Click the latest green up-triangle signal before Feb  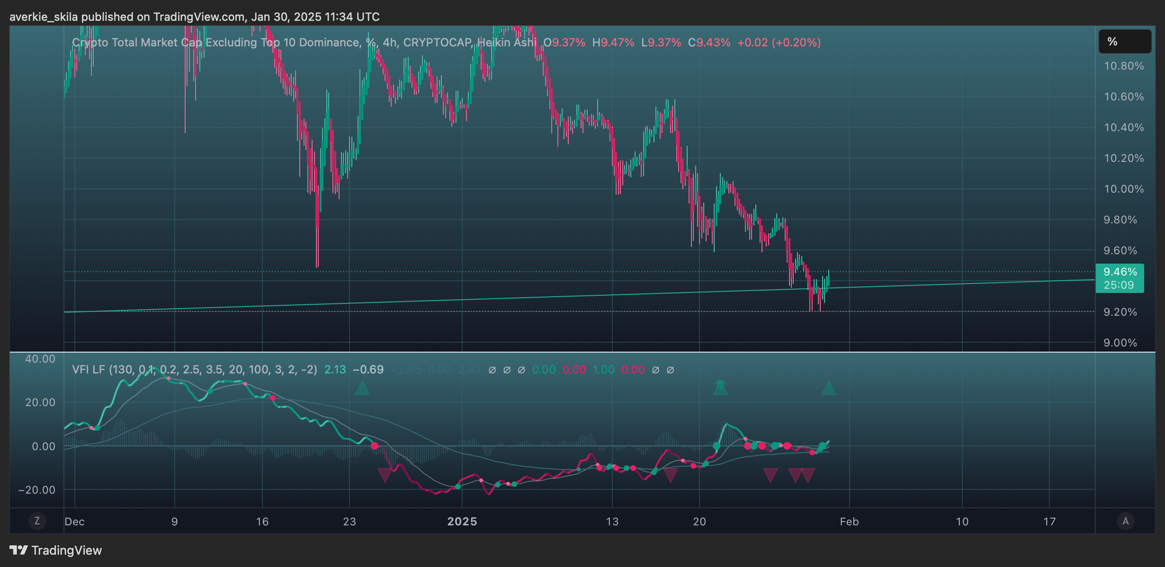[828, 388]
